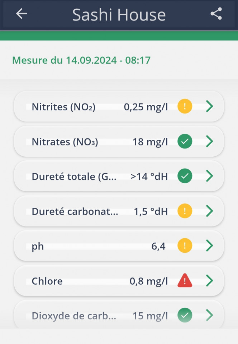Open the Chlore details chevron
238x344 pixels.
[210, 280]
